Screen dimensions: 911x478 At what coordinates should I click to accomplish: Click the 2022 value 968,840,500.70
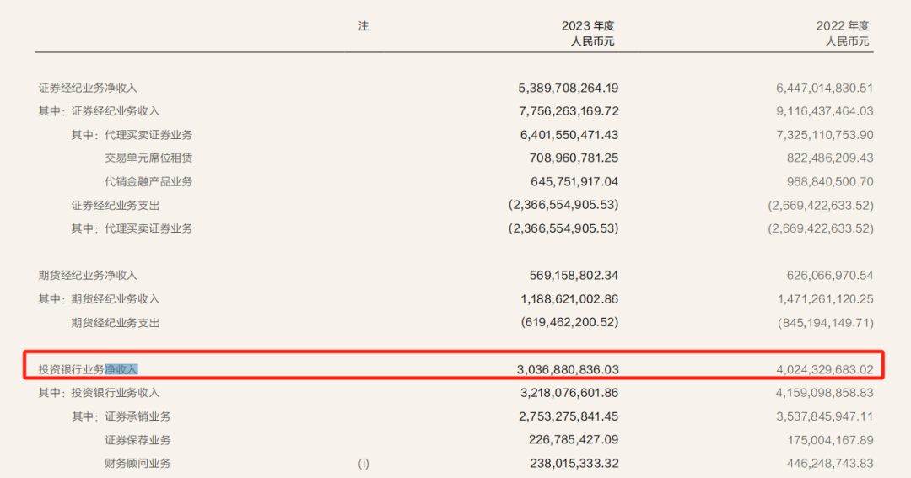821,181
